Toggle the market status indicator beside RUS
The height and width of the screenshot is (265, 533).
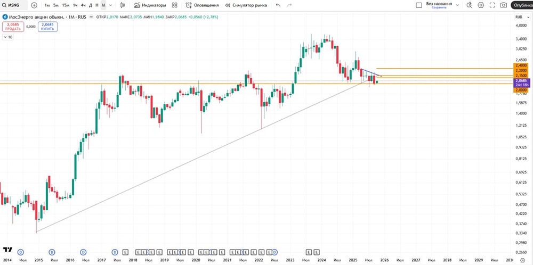pyautogui.click(x=91, y=17)
